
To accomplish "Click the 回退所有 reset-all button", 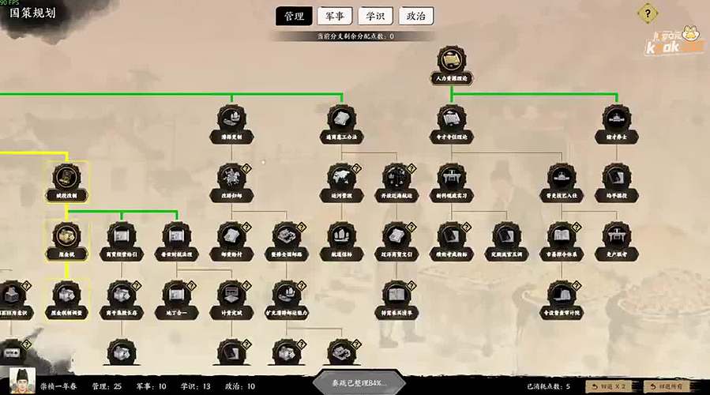I will 667,386.
